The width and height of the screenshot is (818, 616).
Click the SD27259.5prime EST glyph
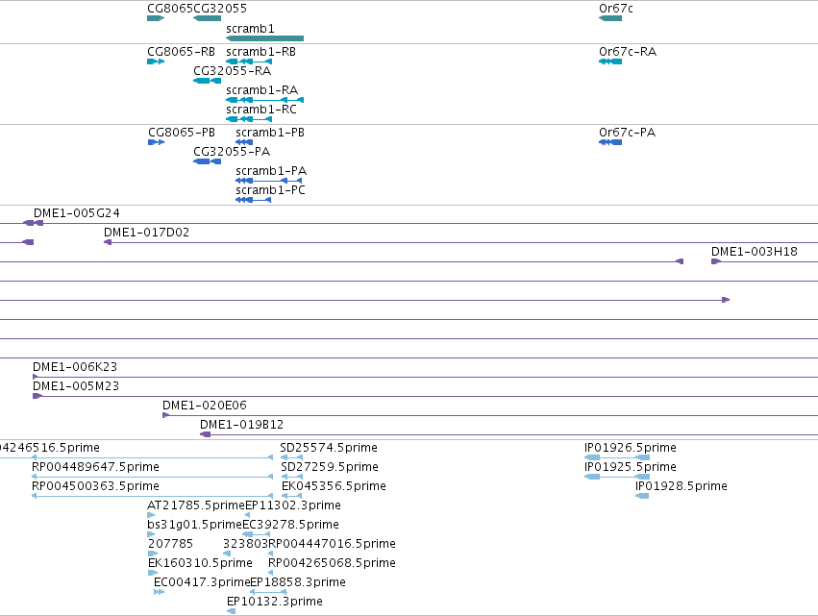[x=291, y=478]
